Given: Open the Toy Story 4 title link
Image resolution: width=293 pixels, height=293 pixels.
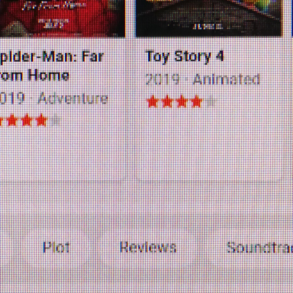Looking at the screenshot, I should point(185,57).
